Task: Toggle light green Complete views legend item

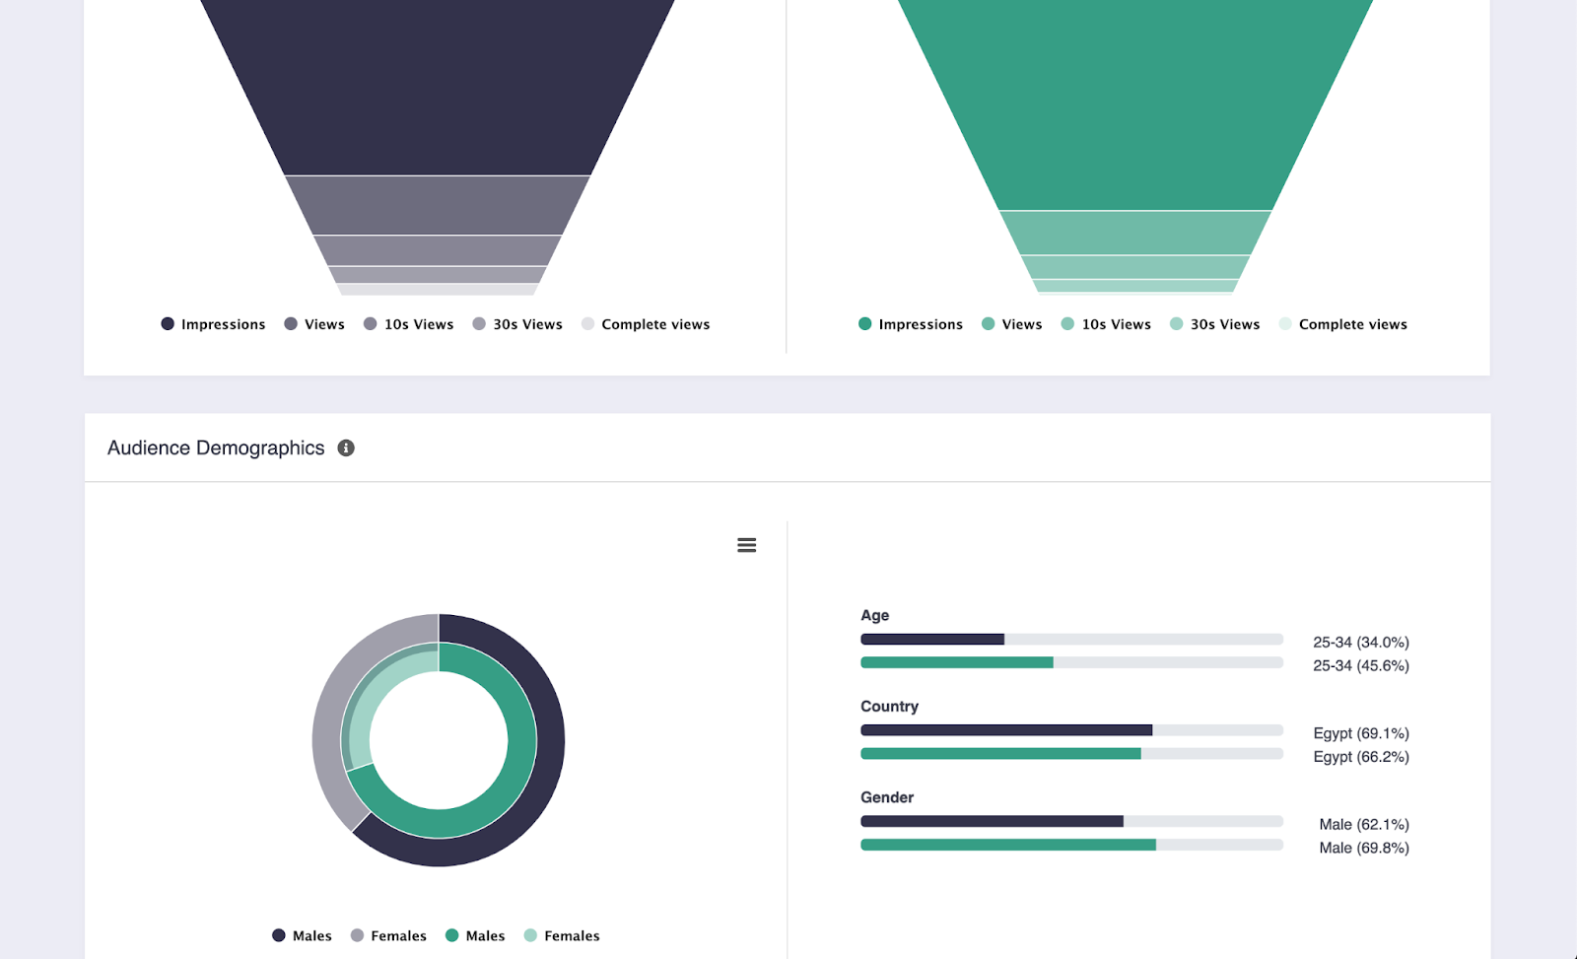Action: tap(1342, 324)
